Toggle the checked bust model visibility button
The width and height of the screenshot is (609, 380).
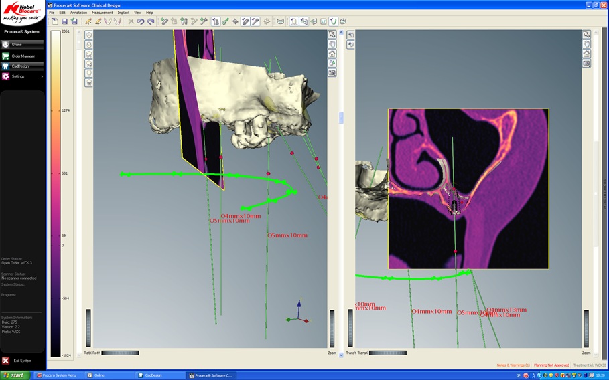click(x=293, y=21)
